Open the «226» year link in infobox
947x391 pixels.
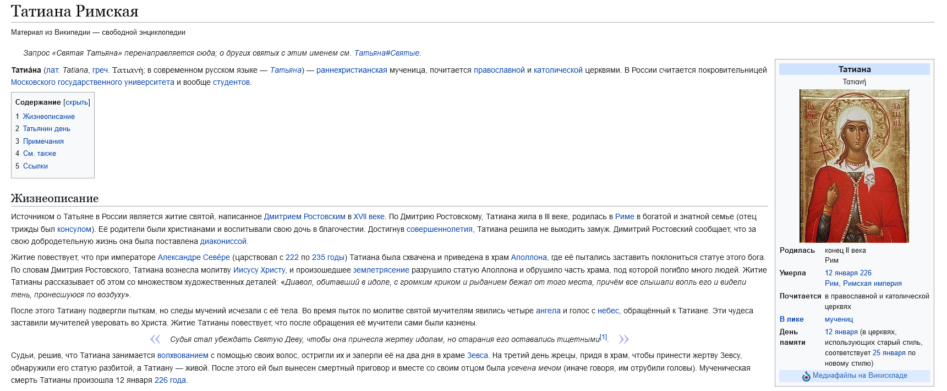click(x=866, y=273)
